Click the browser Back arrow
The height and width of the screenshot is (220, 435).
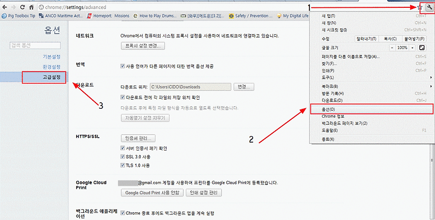tap(5, 7)
